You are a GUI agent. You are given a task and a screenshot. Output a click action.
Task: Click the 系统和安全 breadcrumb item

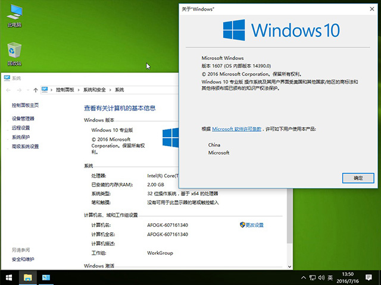[x=94, y=90]
